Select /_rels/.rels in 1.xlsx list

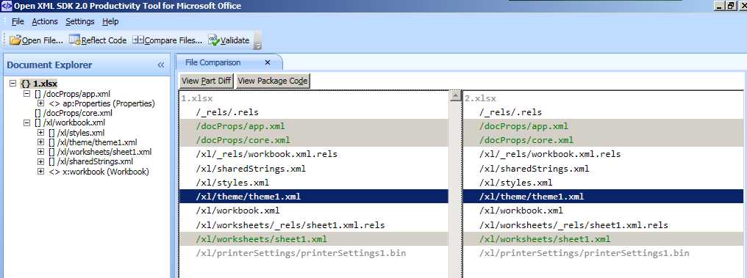coord(314,112)
